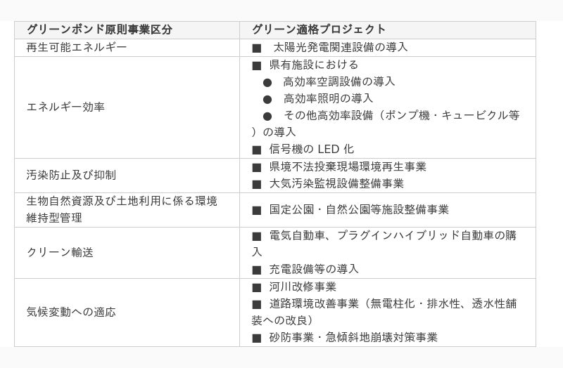The height and width of the screenshot is (368, 563).
Task: Select the クリーン輸送 category cell
Action: tap(60, 252)
